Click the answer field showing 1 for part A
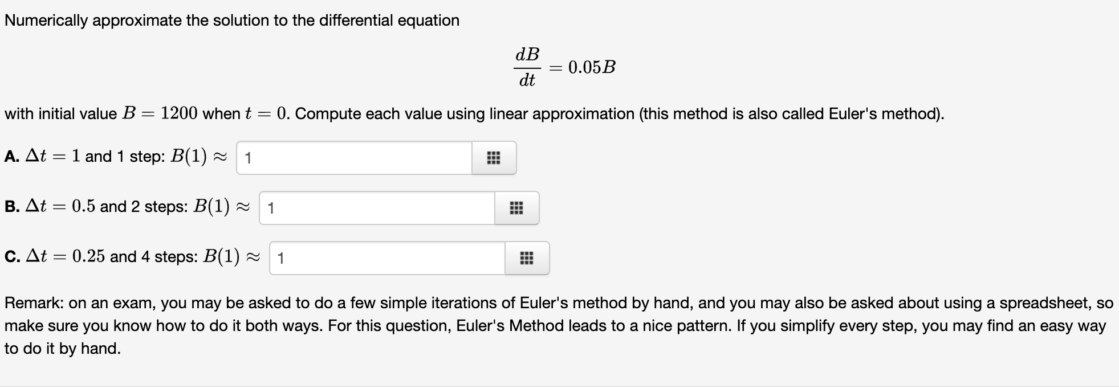 (x=353, y=158)
